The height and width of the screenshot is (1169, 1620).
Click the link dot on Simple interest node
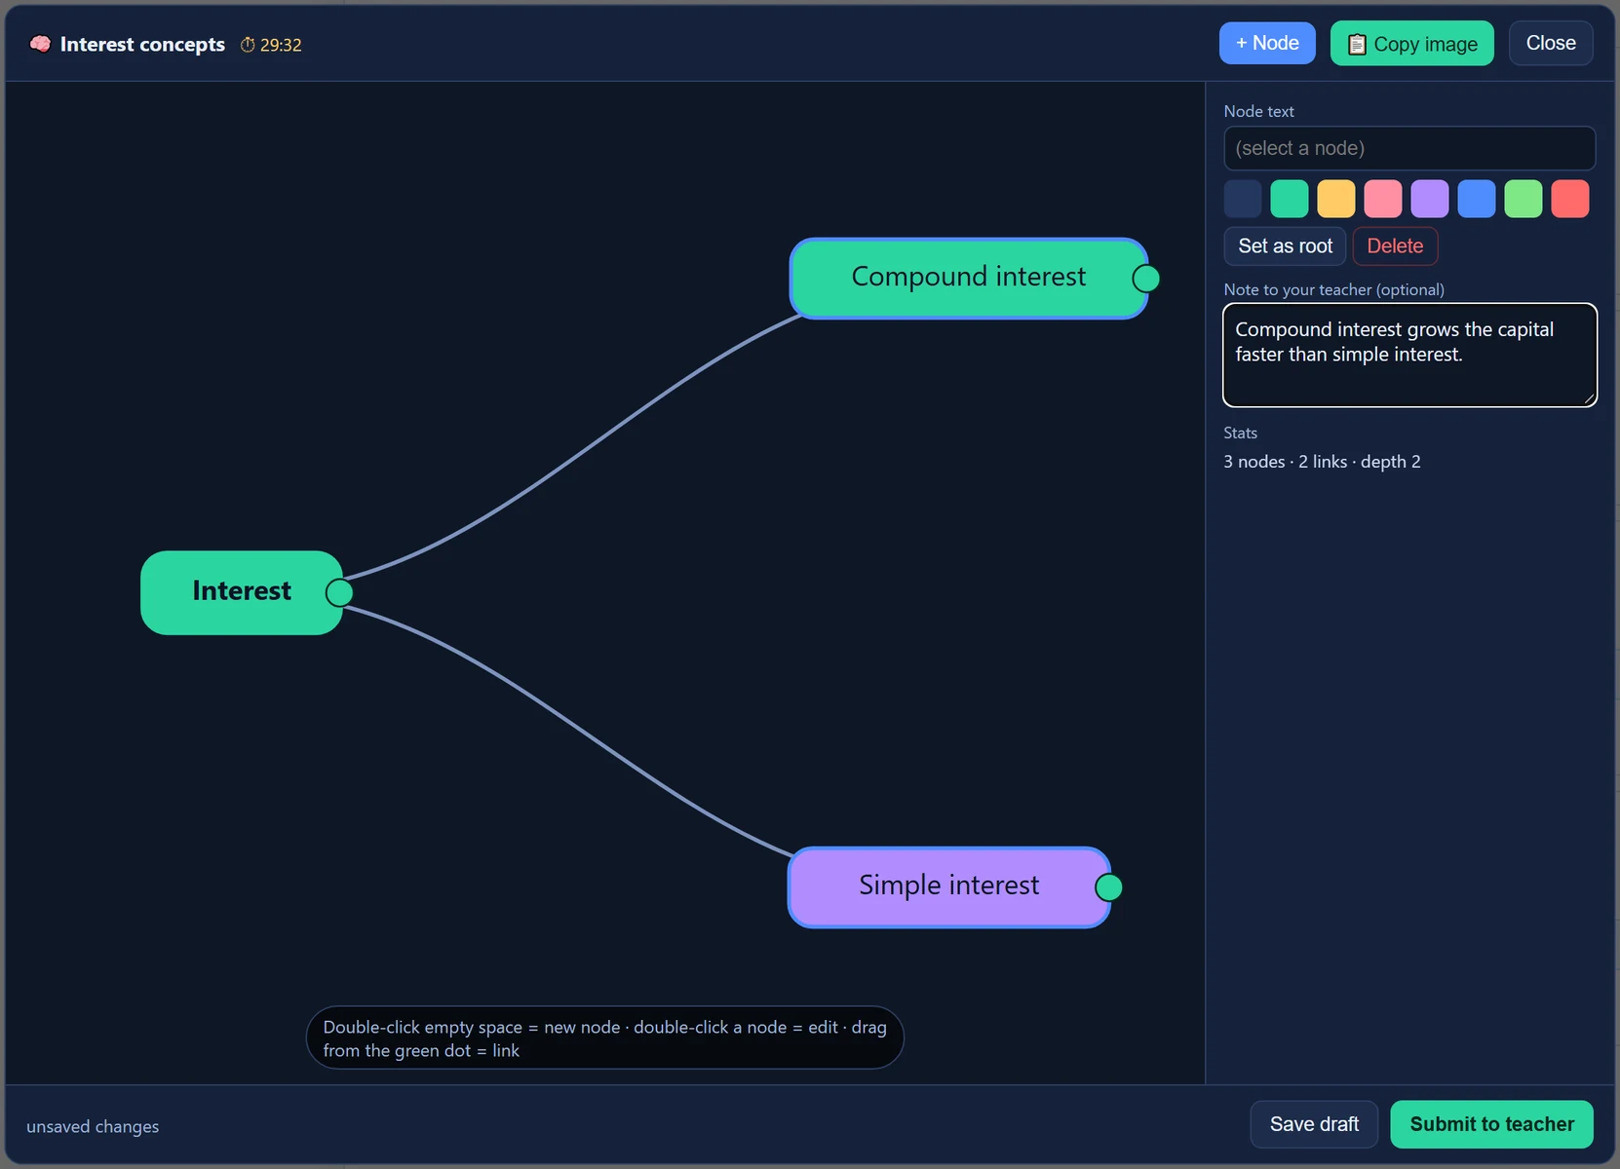point(1108,887)
